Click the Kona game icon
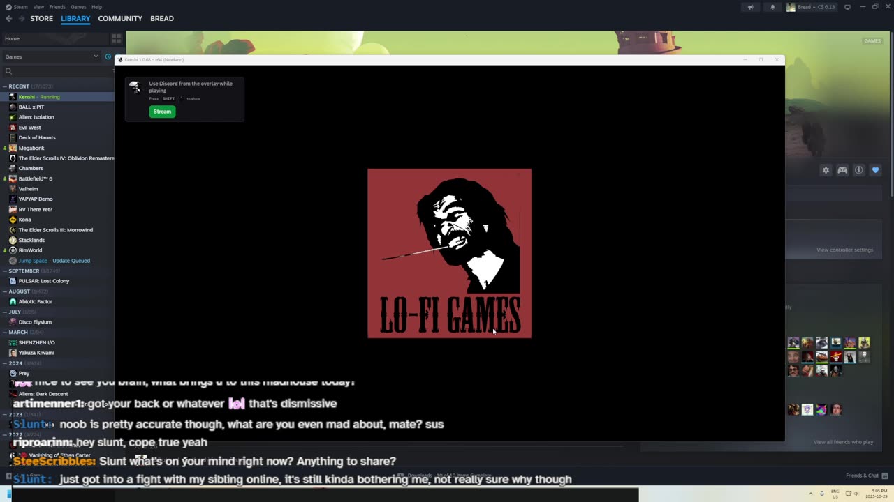 13,220
